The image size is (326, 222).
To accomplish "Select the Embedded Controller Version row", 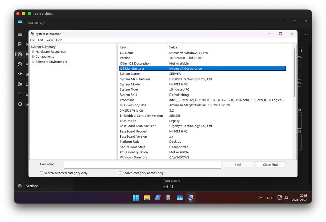I will pyautogui.click(x=202, y=116).
